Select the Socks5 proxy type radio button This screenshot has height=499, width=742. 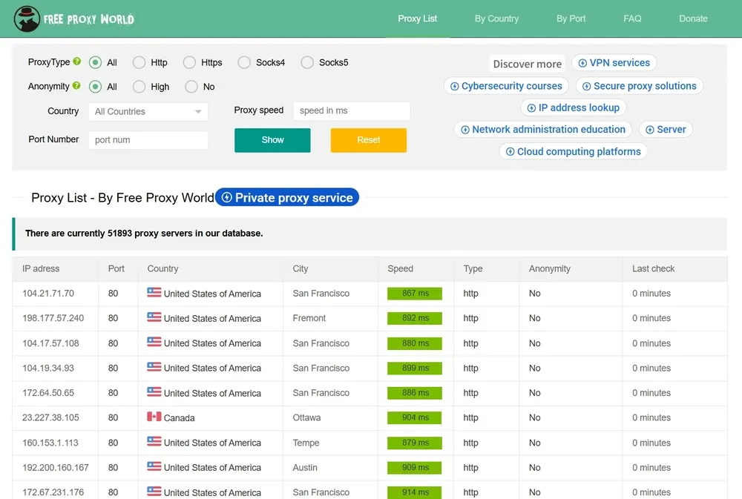point(307,63)
